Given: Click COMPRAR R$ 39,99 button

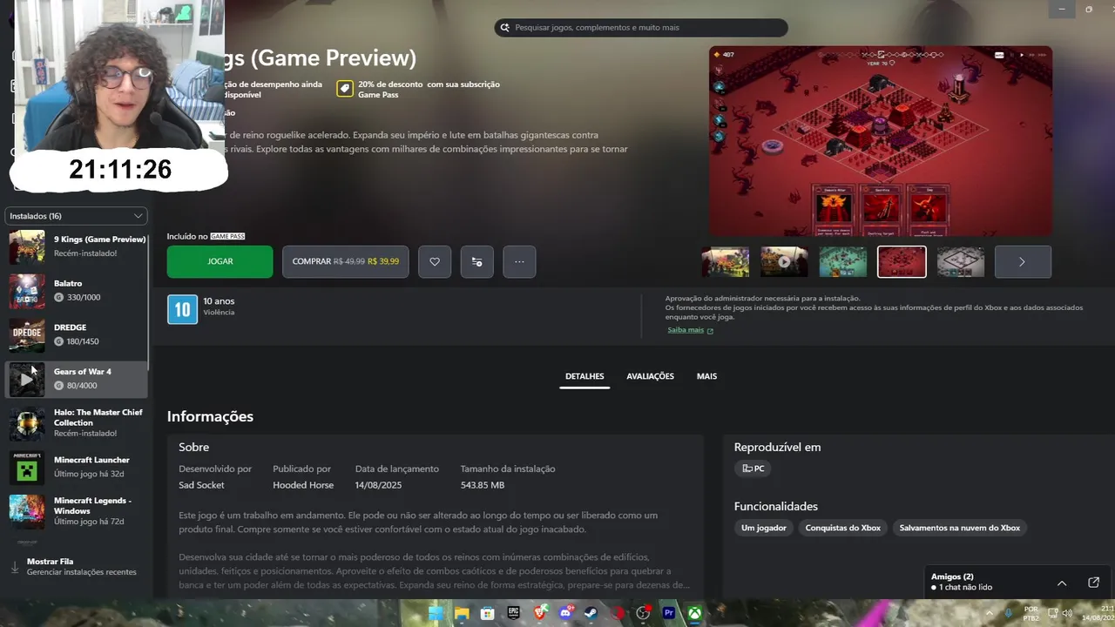Looking at the screenshot, I should (x=345, y=261).
